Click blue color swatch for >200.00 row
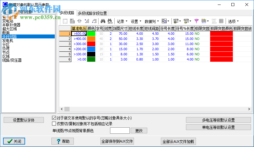 pyautogui.click(x=91, y=49)
